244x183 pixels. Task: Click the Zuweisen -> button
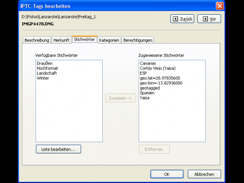(120, 98)
